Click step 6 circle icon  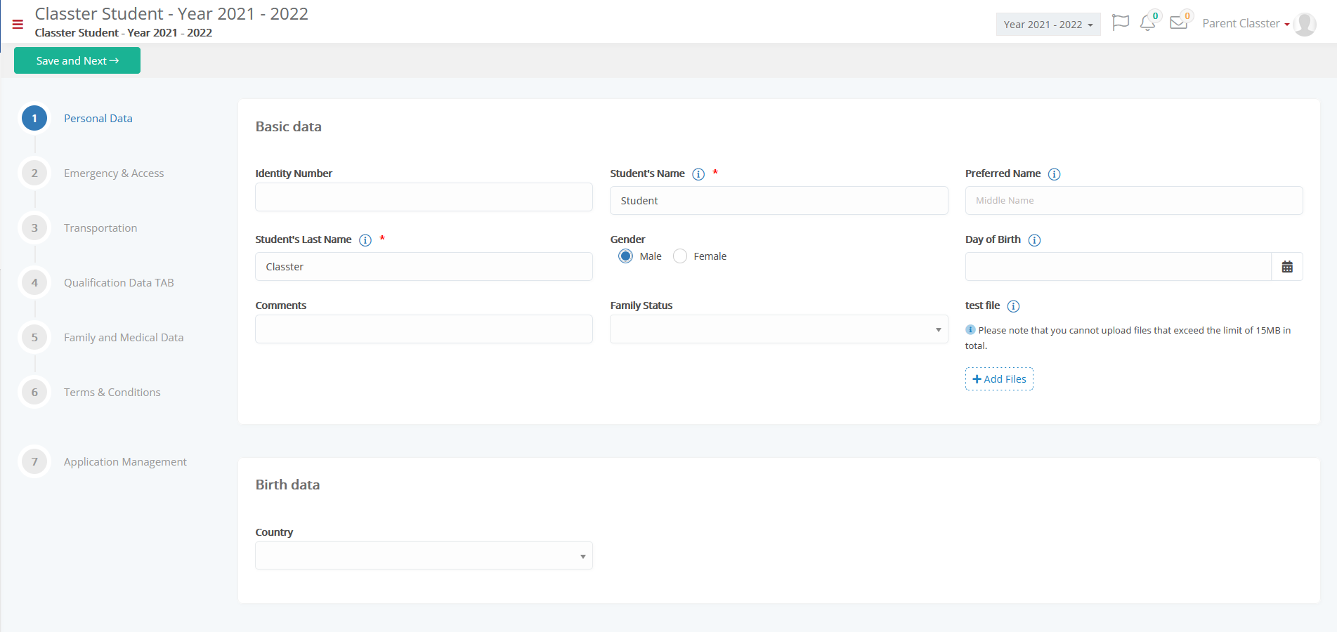coord(34,393)
